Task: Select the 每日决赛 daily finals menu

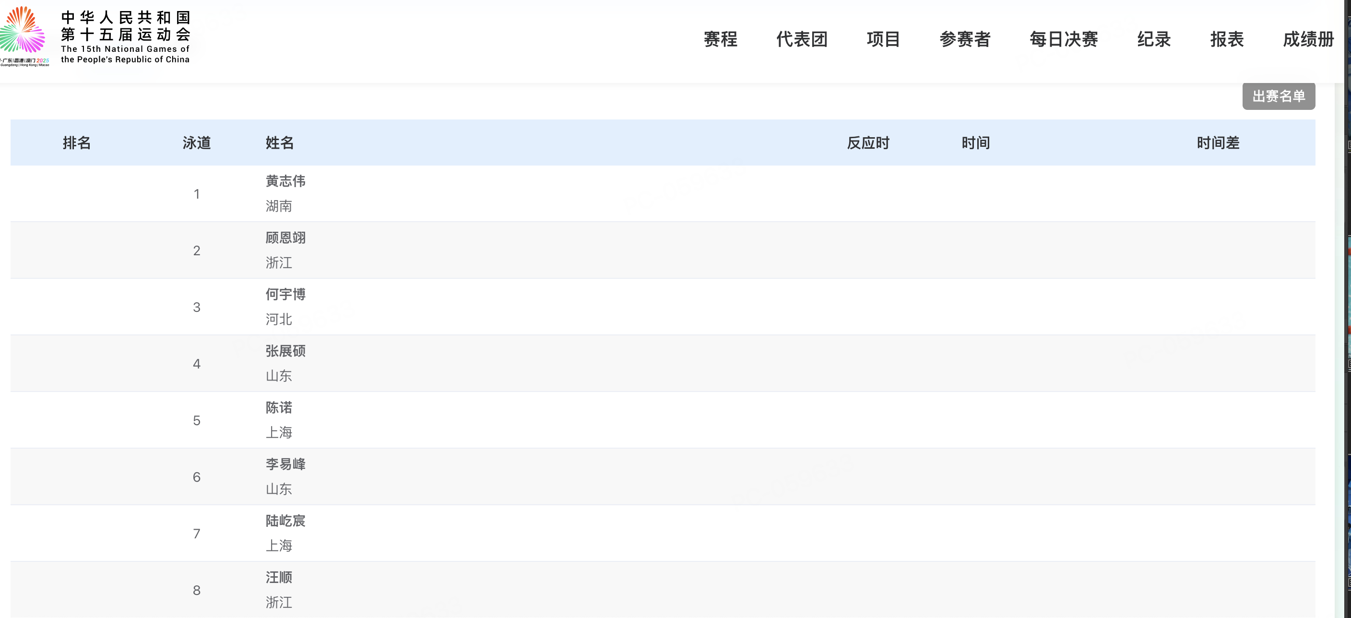Action: [1063, 39]
